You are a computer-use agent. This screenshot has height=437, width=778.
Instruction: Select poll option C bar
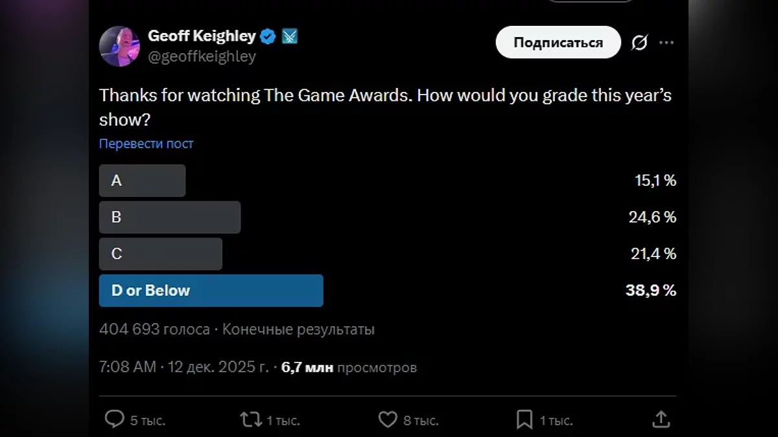(x=160, y=254)
